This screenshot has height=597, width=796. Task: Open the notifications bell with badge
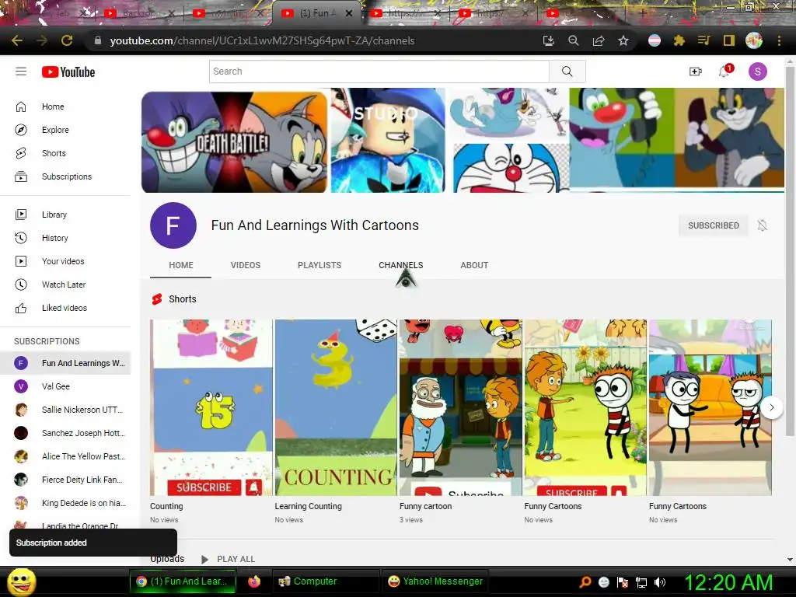point(724,72)
